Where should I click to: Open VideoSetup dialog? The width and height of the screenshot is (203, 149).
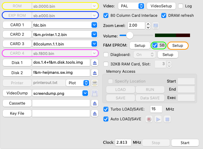(x=161, y=6)
